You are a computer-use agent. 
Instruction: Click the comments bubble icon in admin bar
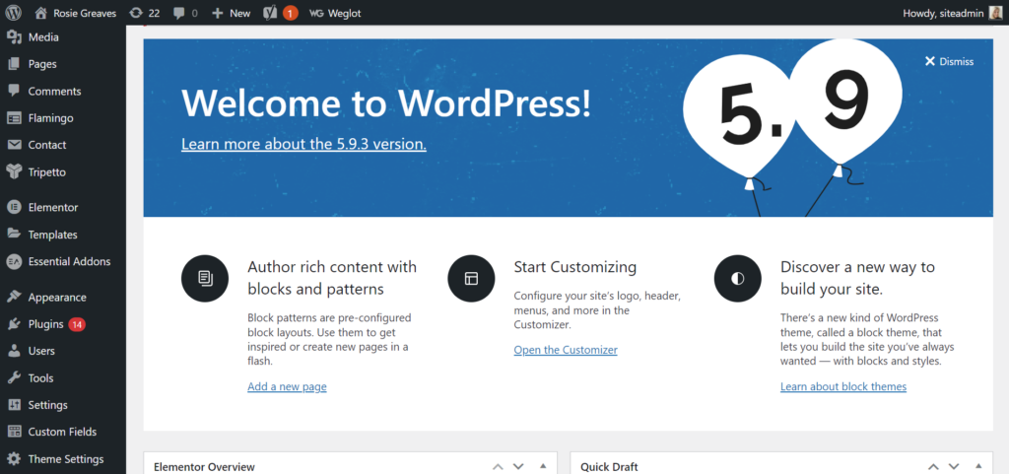coord(179,13)
